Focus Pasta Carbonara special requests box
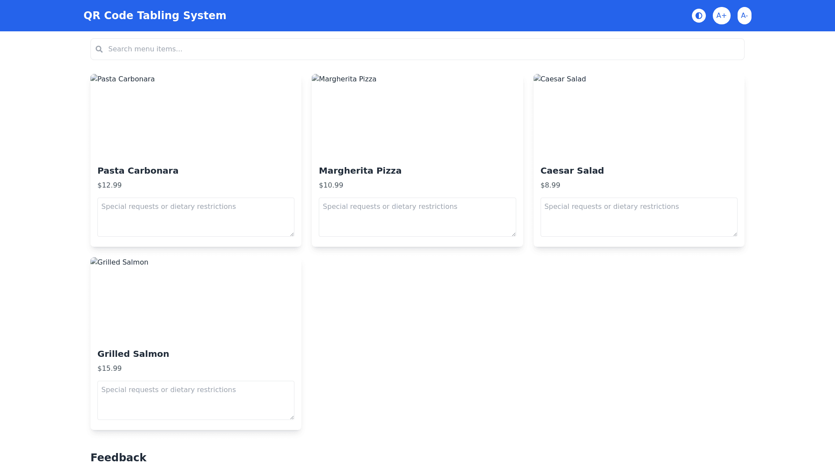The height and width of the screenshot is (470, 835). point(196,217)
